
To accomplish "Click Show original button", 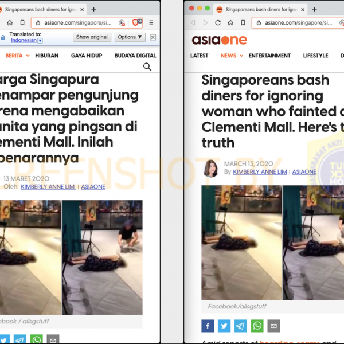I will coord(92,37).
